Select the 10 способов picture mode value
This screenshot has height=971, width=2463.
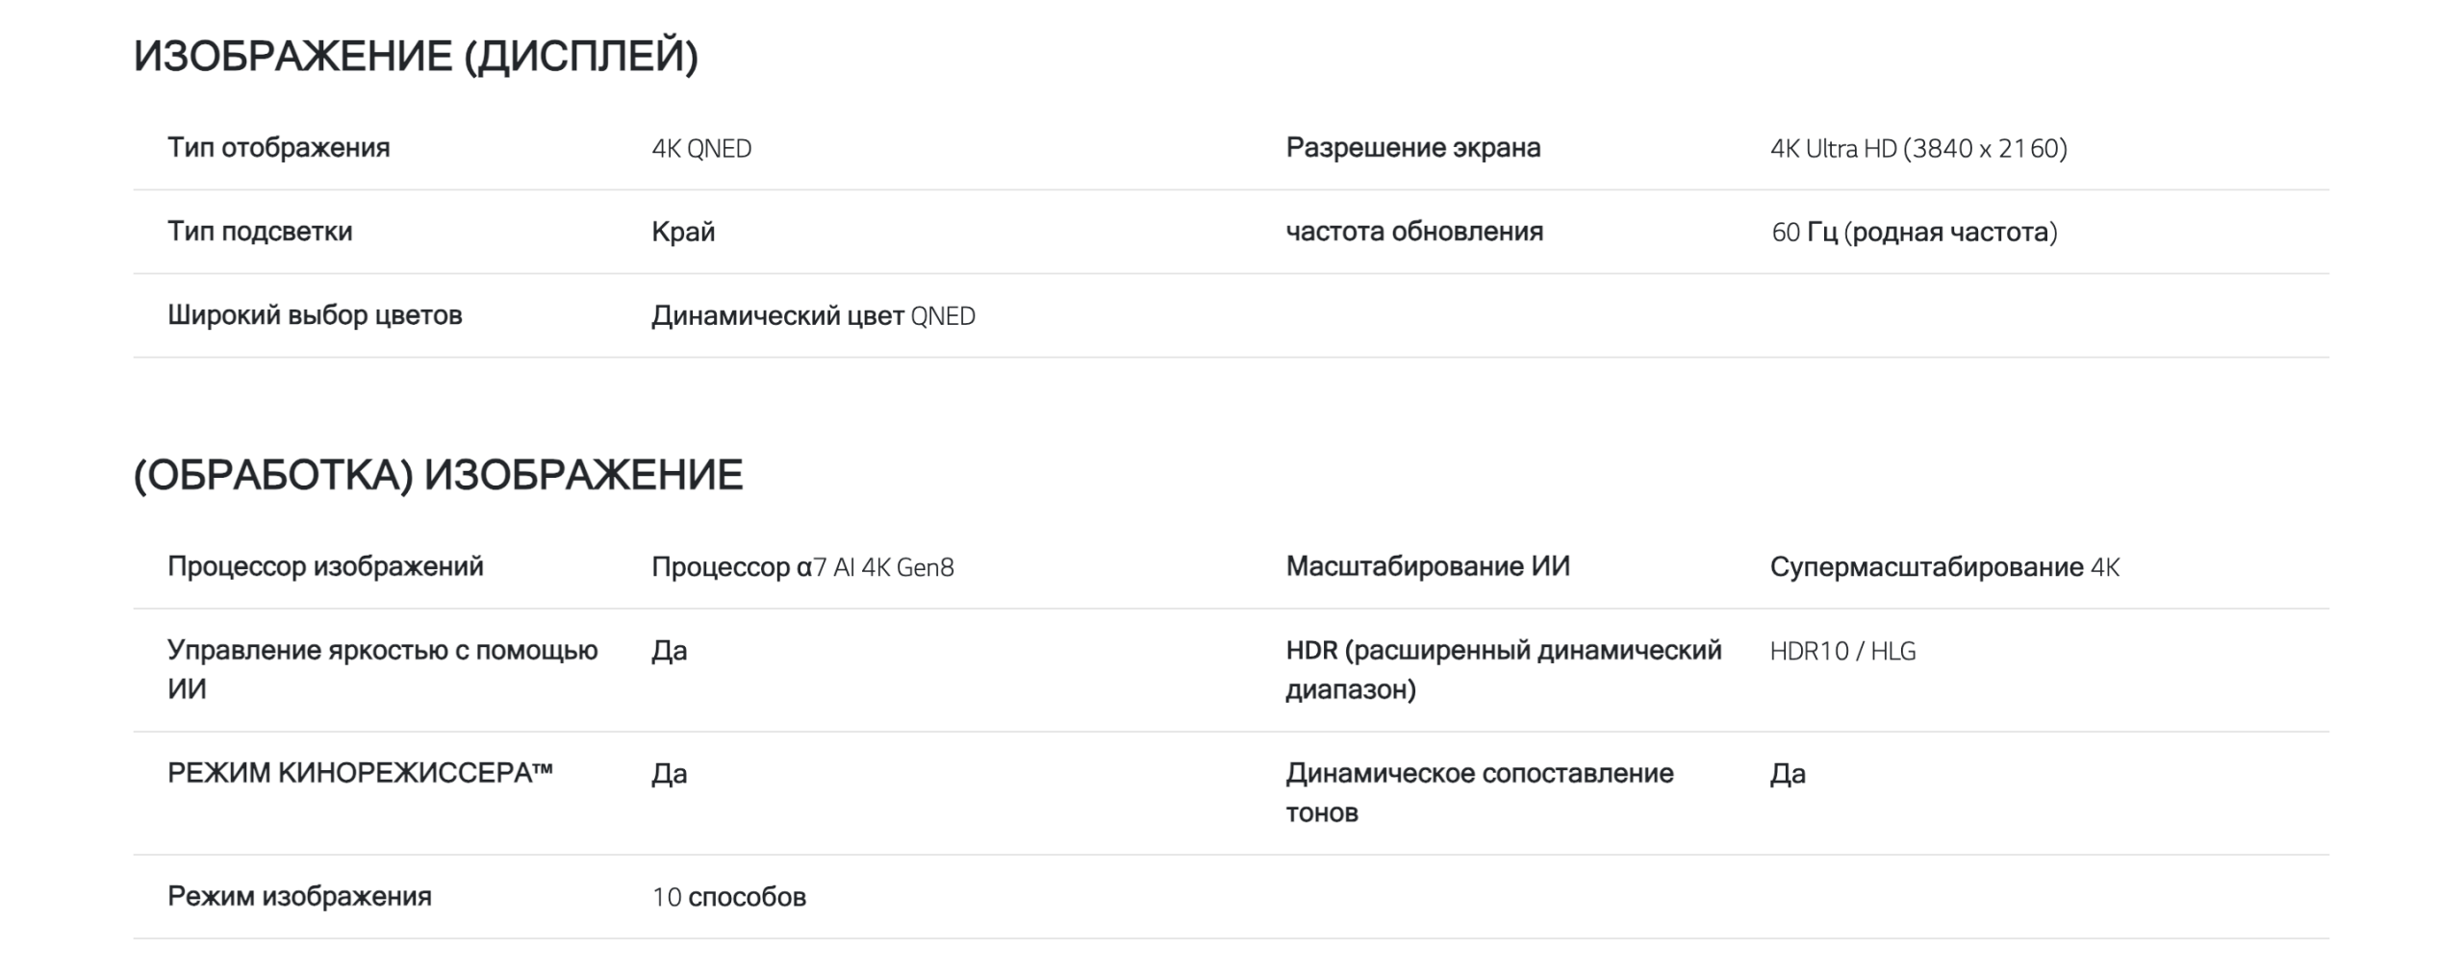coord(728,897)
